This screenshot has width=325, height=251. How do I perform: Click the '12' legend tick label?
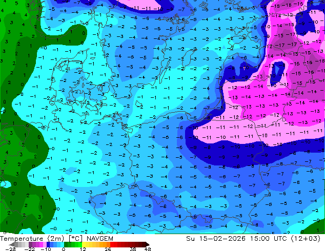tap(83, 249)
